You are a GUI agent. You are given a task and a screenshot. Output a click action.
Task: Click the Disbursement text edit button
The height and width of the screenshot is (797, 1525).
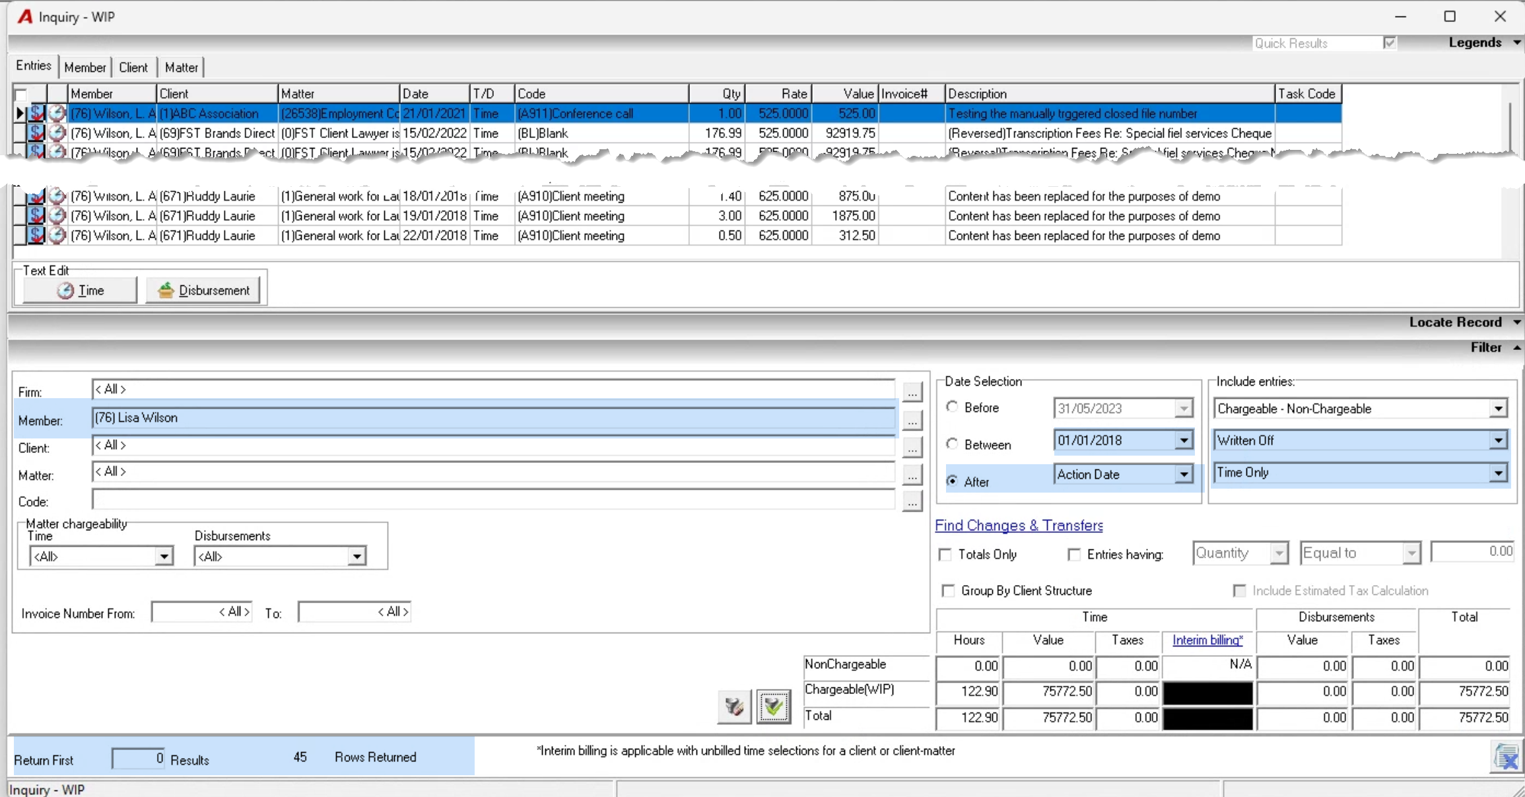[203, 291]
